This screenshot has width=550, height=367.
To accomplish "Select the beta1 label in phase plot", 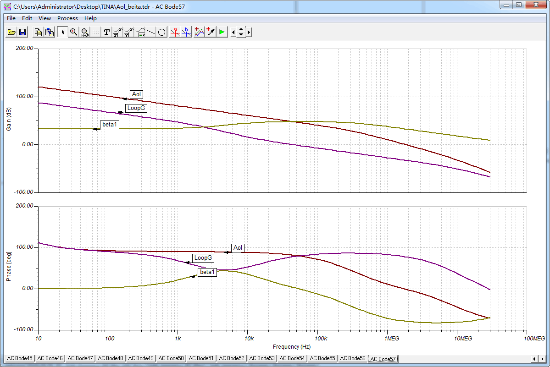I will tap(207, 272).
